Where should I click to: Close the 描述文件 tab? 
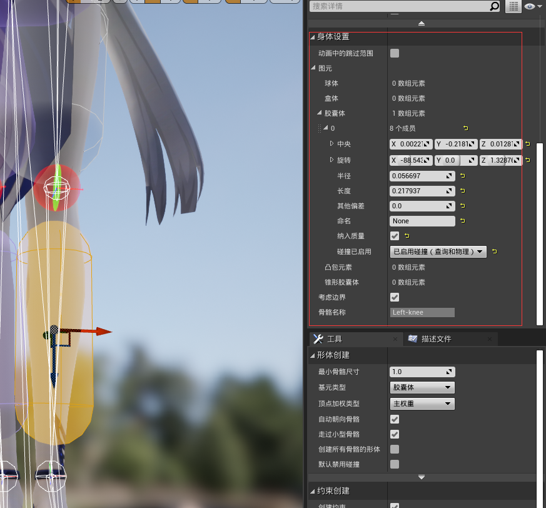[490, 339]
